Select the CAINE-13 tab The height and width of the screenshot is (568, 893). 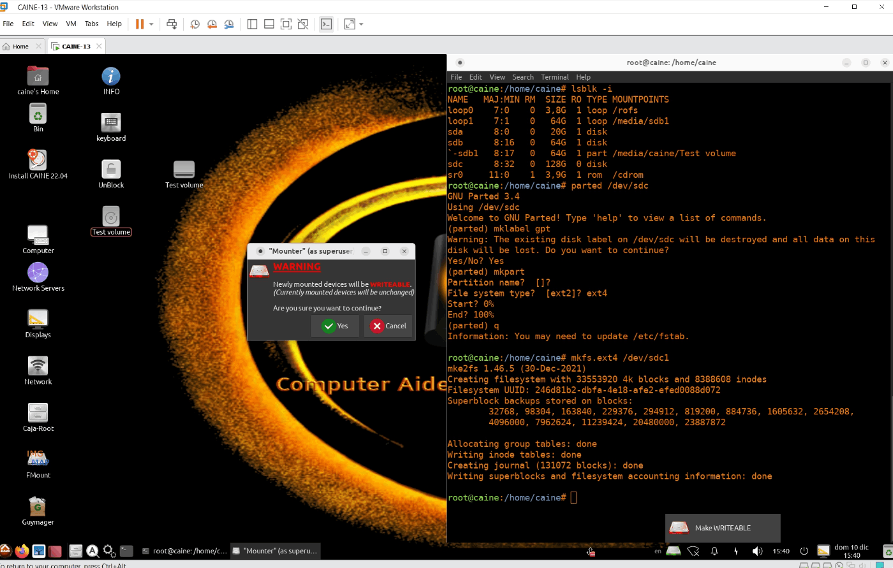point(76,47)
